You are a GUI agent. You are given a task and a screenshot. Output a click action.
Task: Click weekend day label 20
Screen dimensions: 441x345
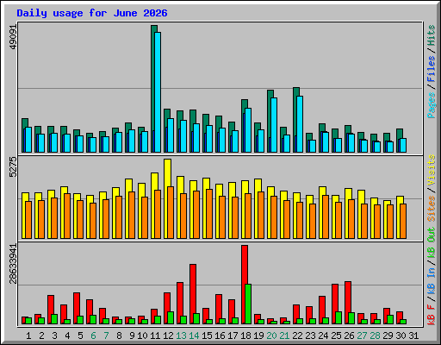271,336
